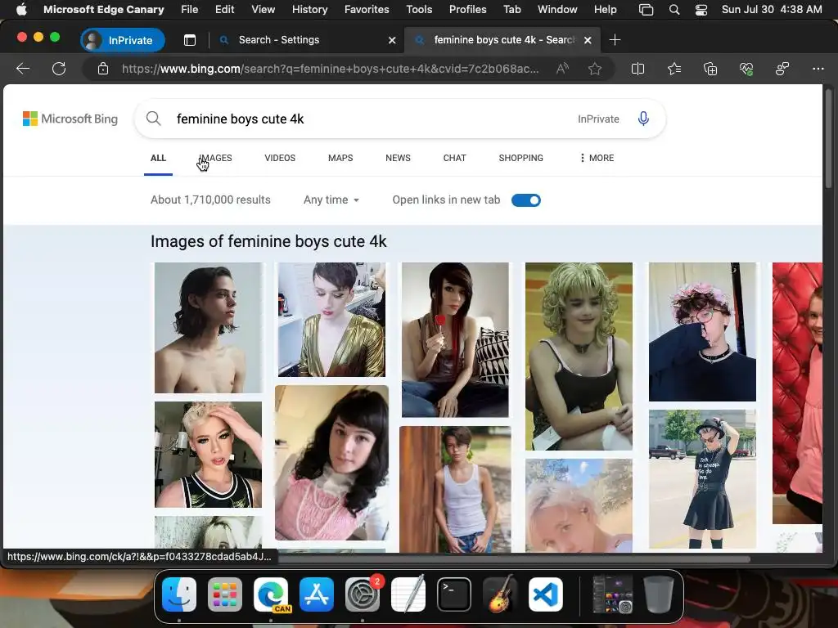Click the lock site info icon
Screen dimensions: 838x628
coord(103,69)
